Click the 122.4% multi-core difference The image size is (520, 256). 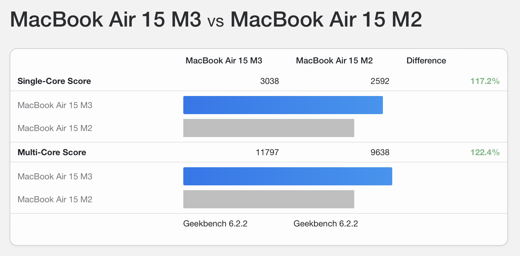pyautogui.click(x=485, y=152)
